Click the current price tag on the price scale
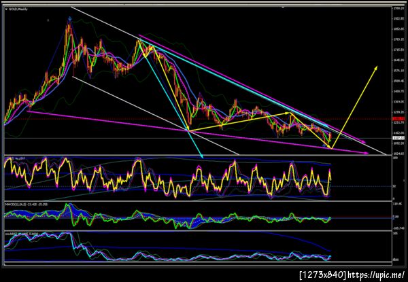This screenshot has height=282, width=408. click(x=398, y=138)
